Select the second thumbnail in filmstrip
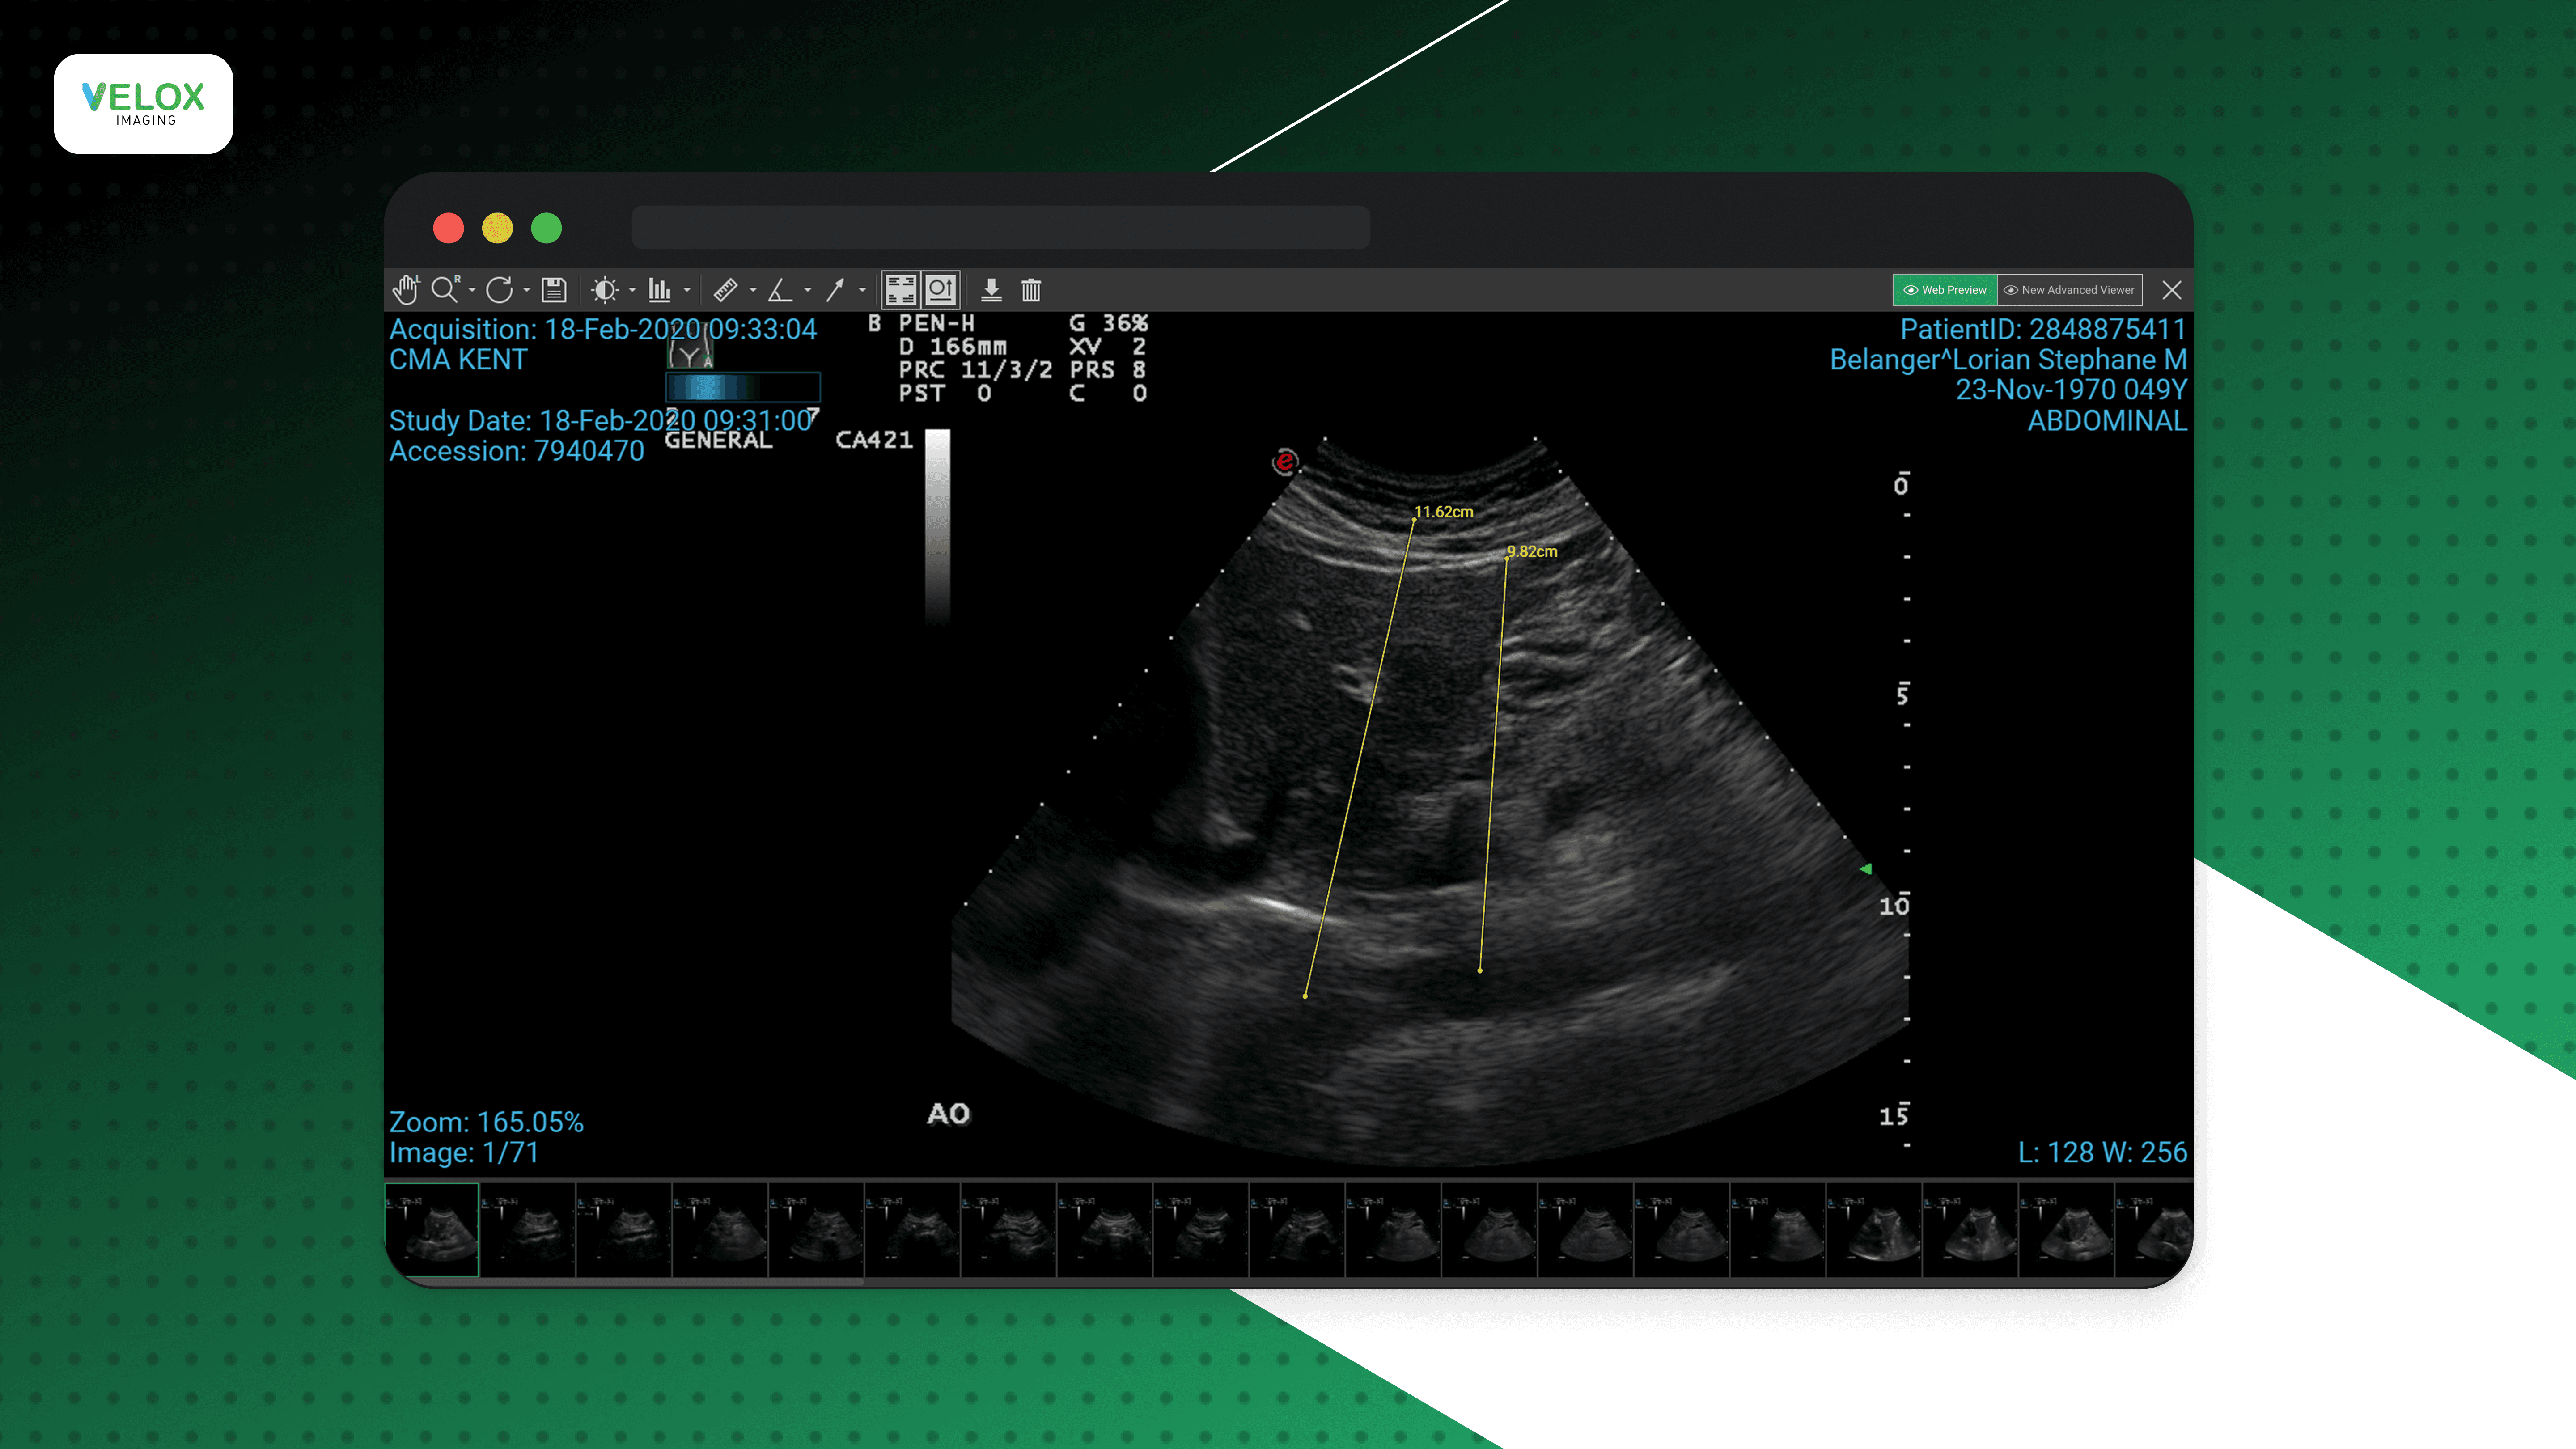 point(528,1230)
